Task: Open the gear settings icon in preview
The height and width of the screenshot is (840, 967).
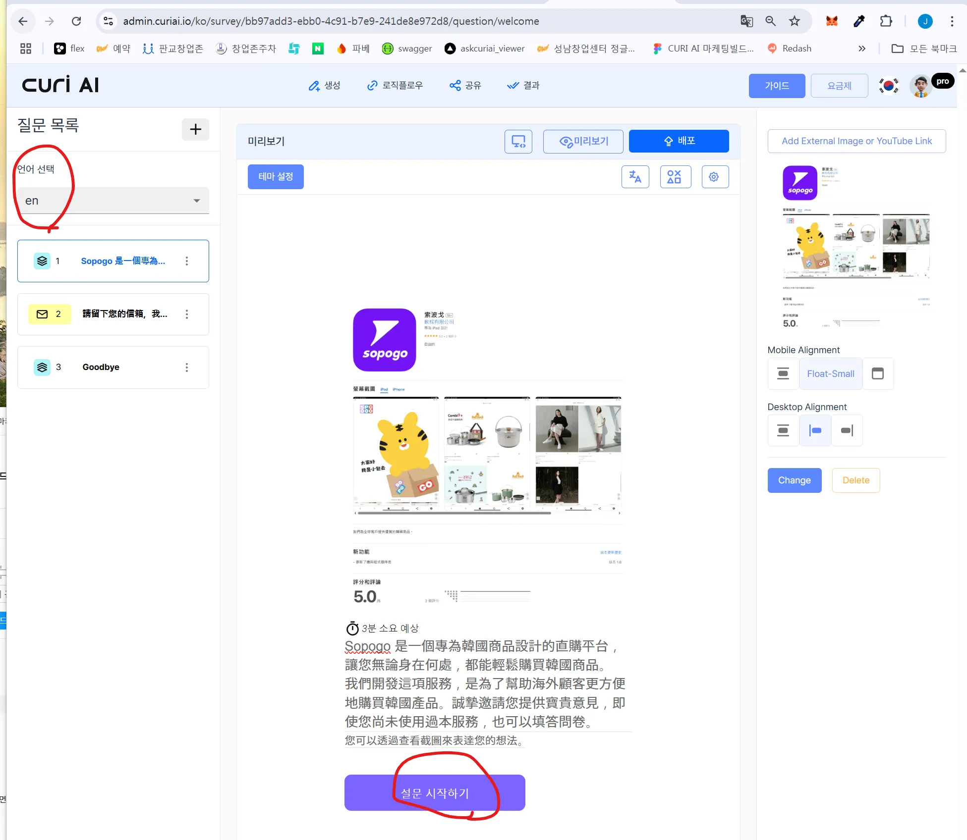Action: (x=714, y=177)
